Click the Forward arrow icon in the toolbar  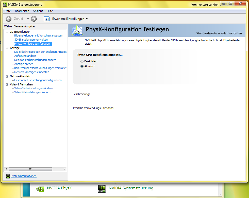pyautogui.click(x=34, y=19)
